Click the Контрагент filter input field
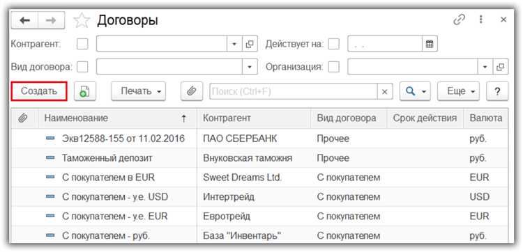Screen dimensions: 523x252 point(162,45)
